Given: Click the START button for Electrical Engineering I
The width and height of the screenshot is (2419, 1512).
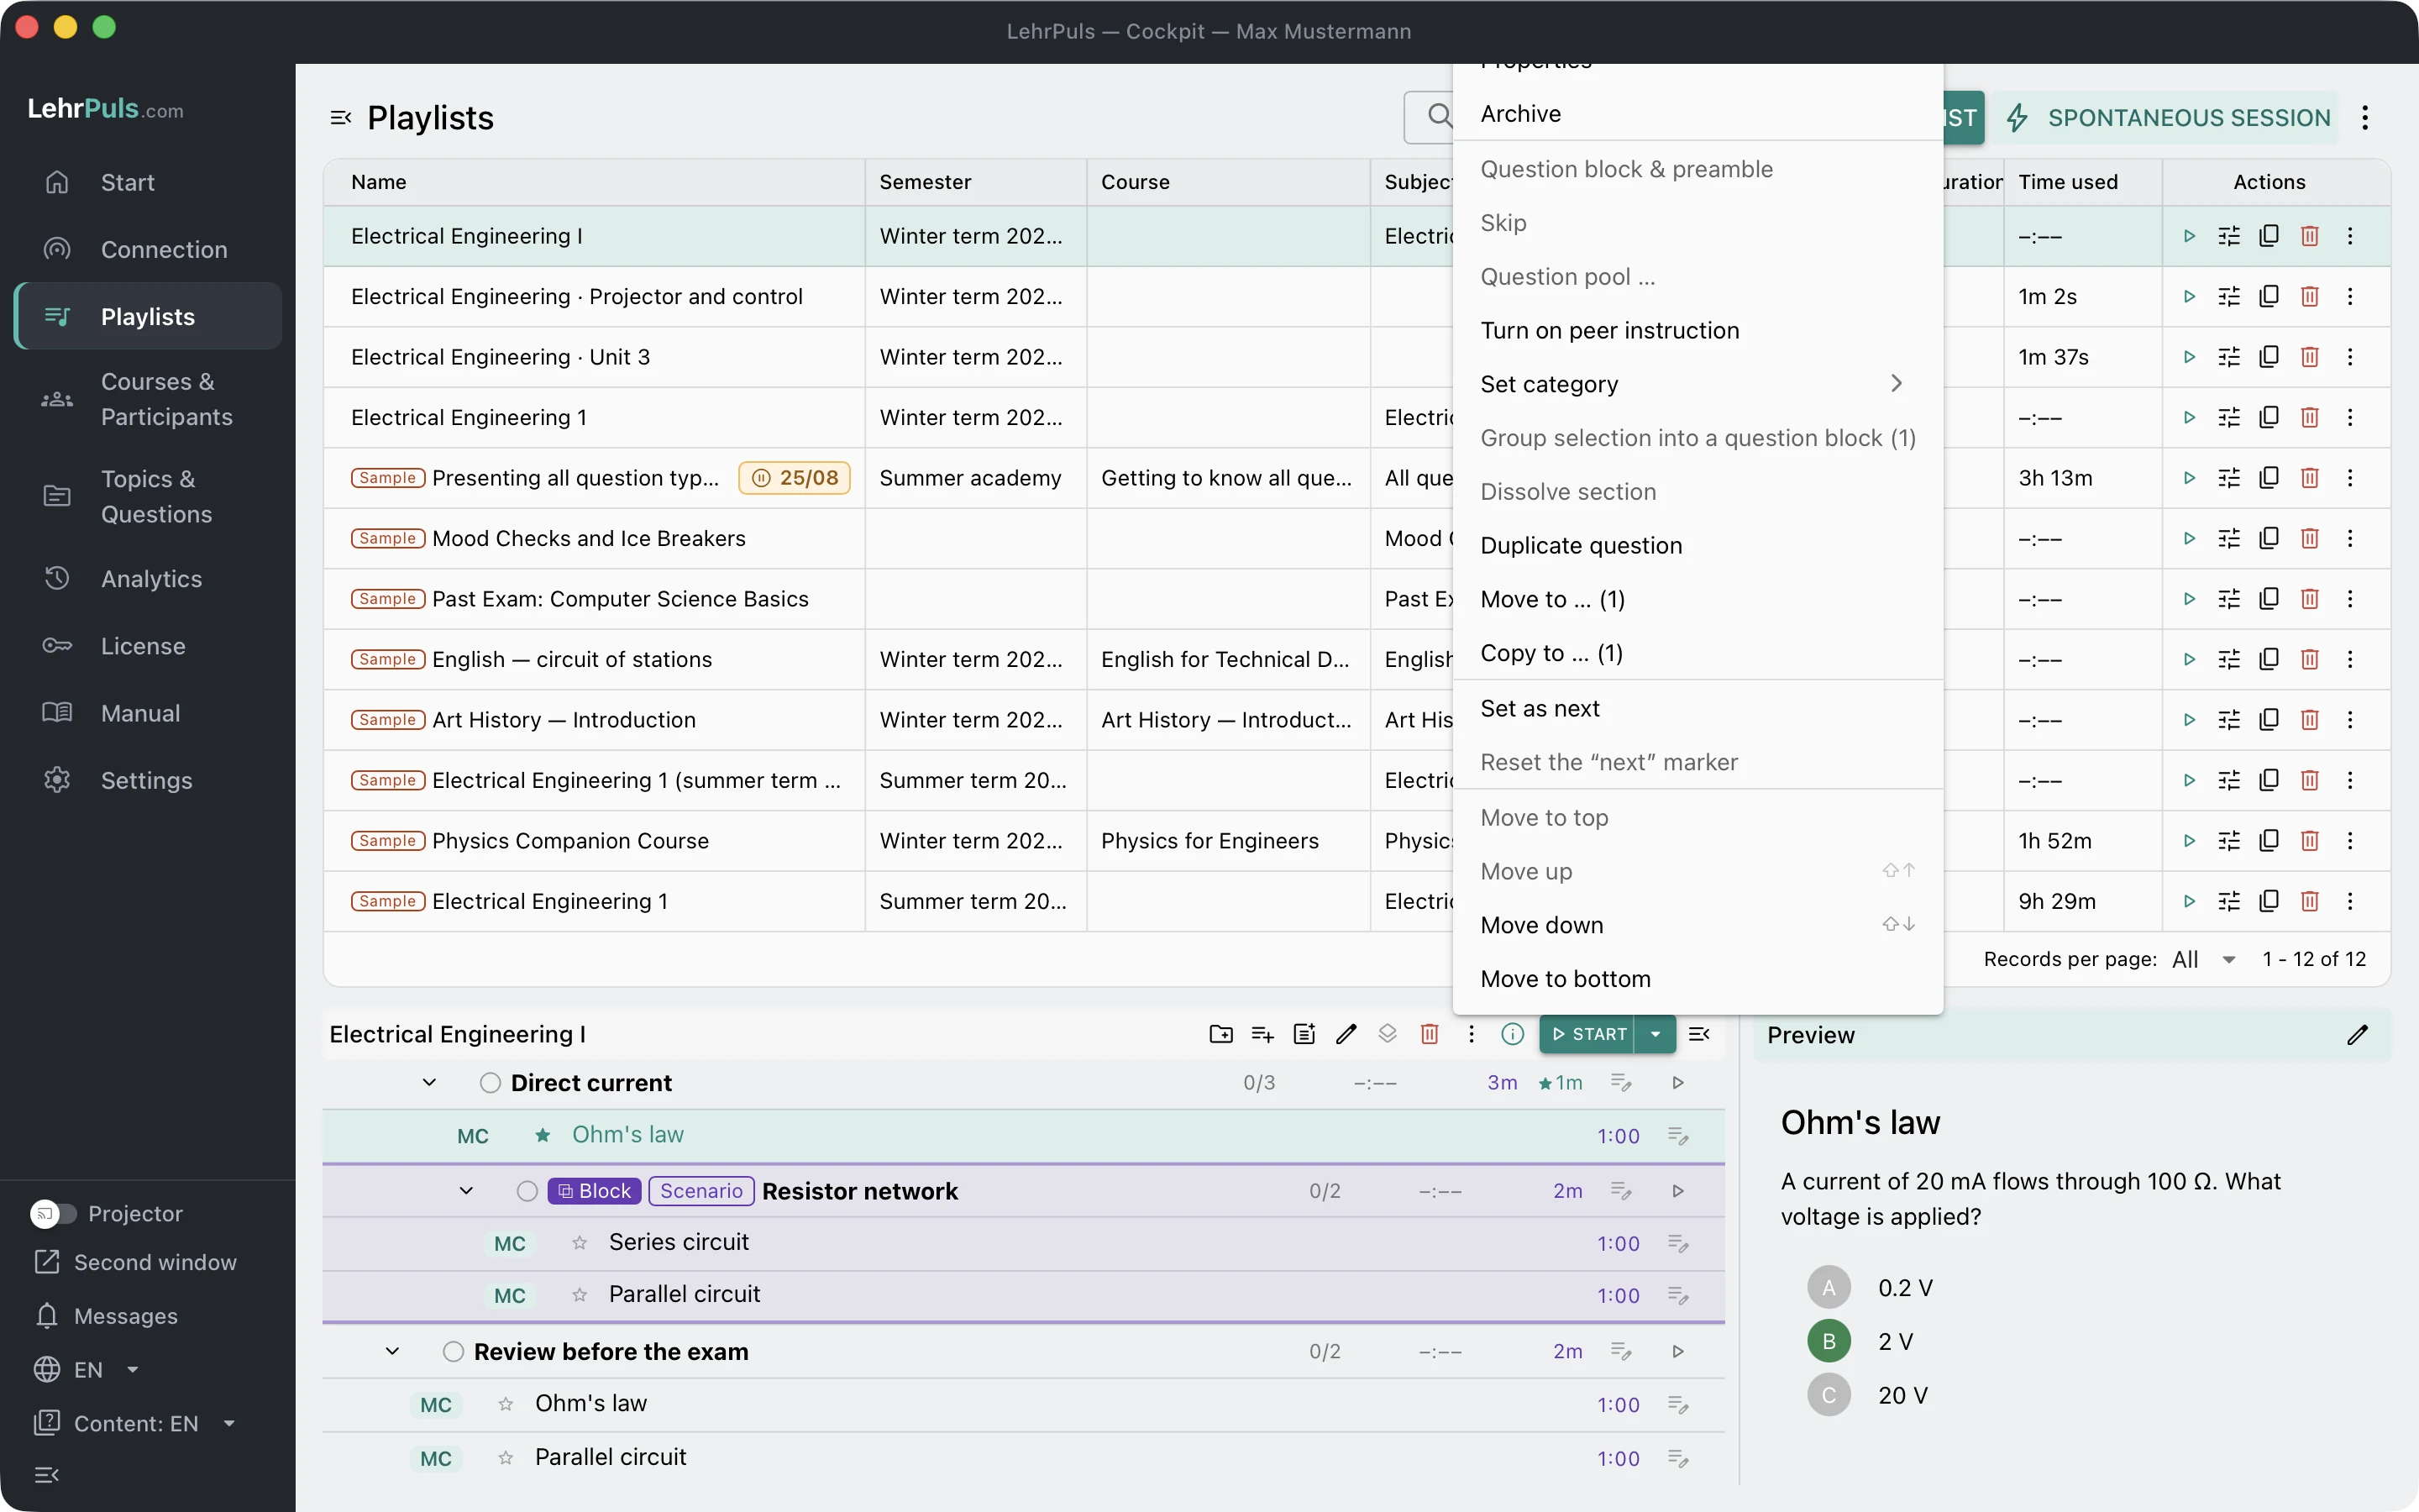Looking at the screenshot, I should (1587, 1034).
